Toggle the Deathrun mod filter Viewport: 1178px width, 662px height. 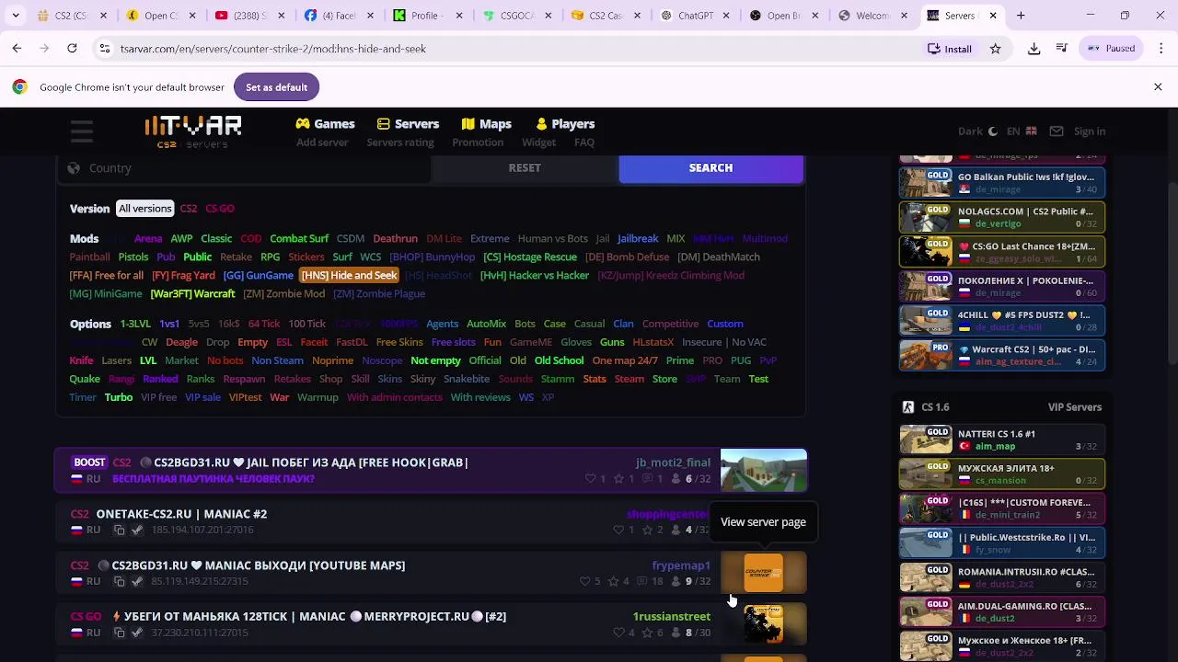[x=396, y=239]
